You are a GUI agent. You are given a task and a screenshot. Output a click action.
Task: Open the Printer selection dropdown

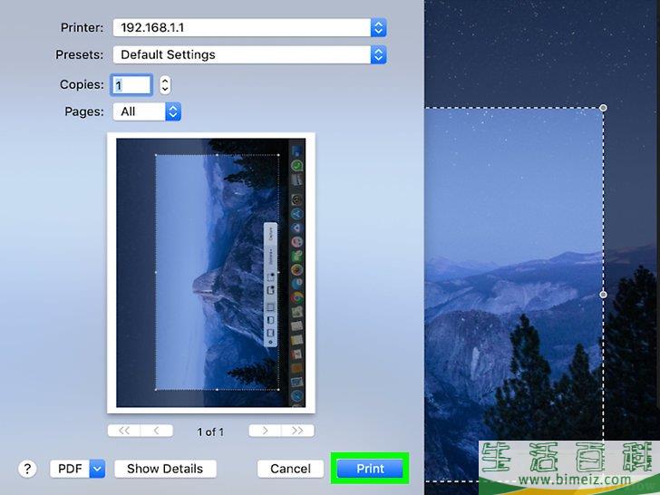(249, 28)
